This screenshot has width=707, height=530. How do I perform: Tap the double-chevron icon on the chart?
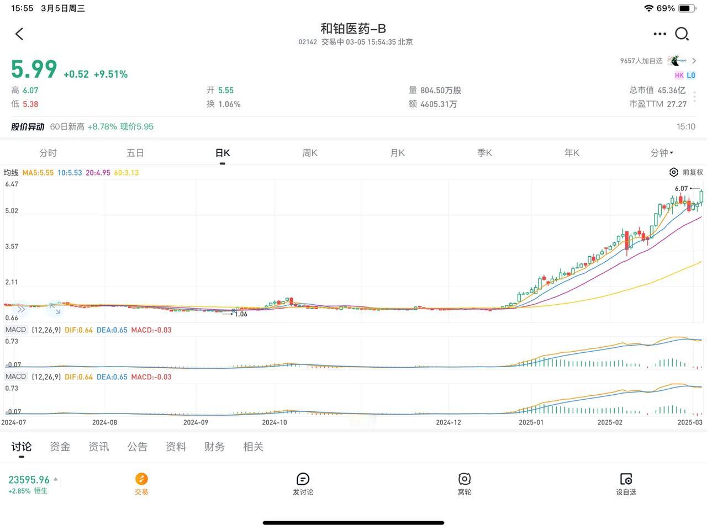(20, 310)
